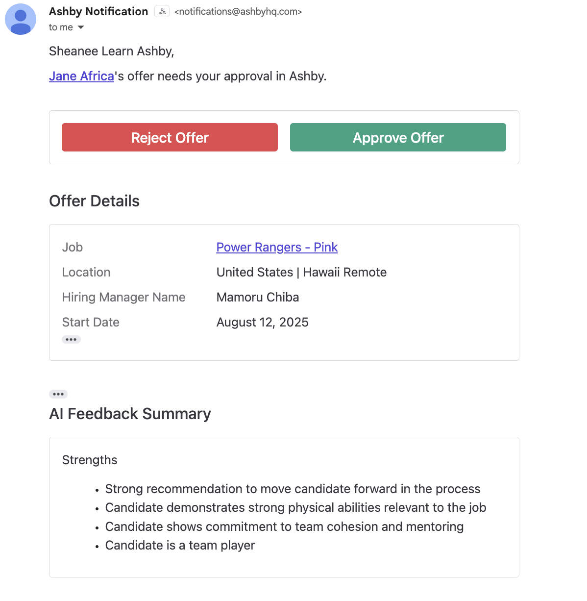Open the Jane Africa candidate link
The image size is (587, 601).
tap(81, 76)
